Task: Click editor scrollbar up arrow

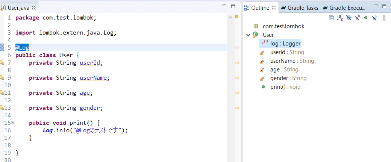Action: point(230,17)
